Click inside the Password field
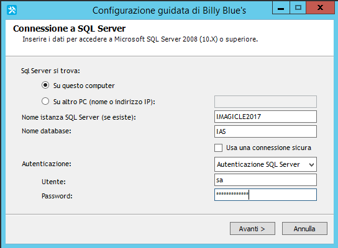 pos(265,195)
